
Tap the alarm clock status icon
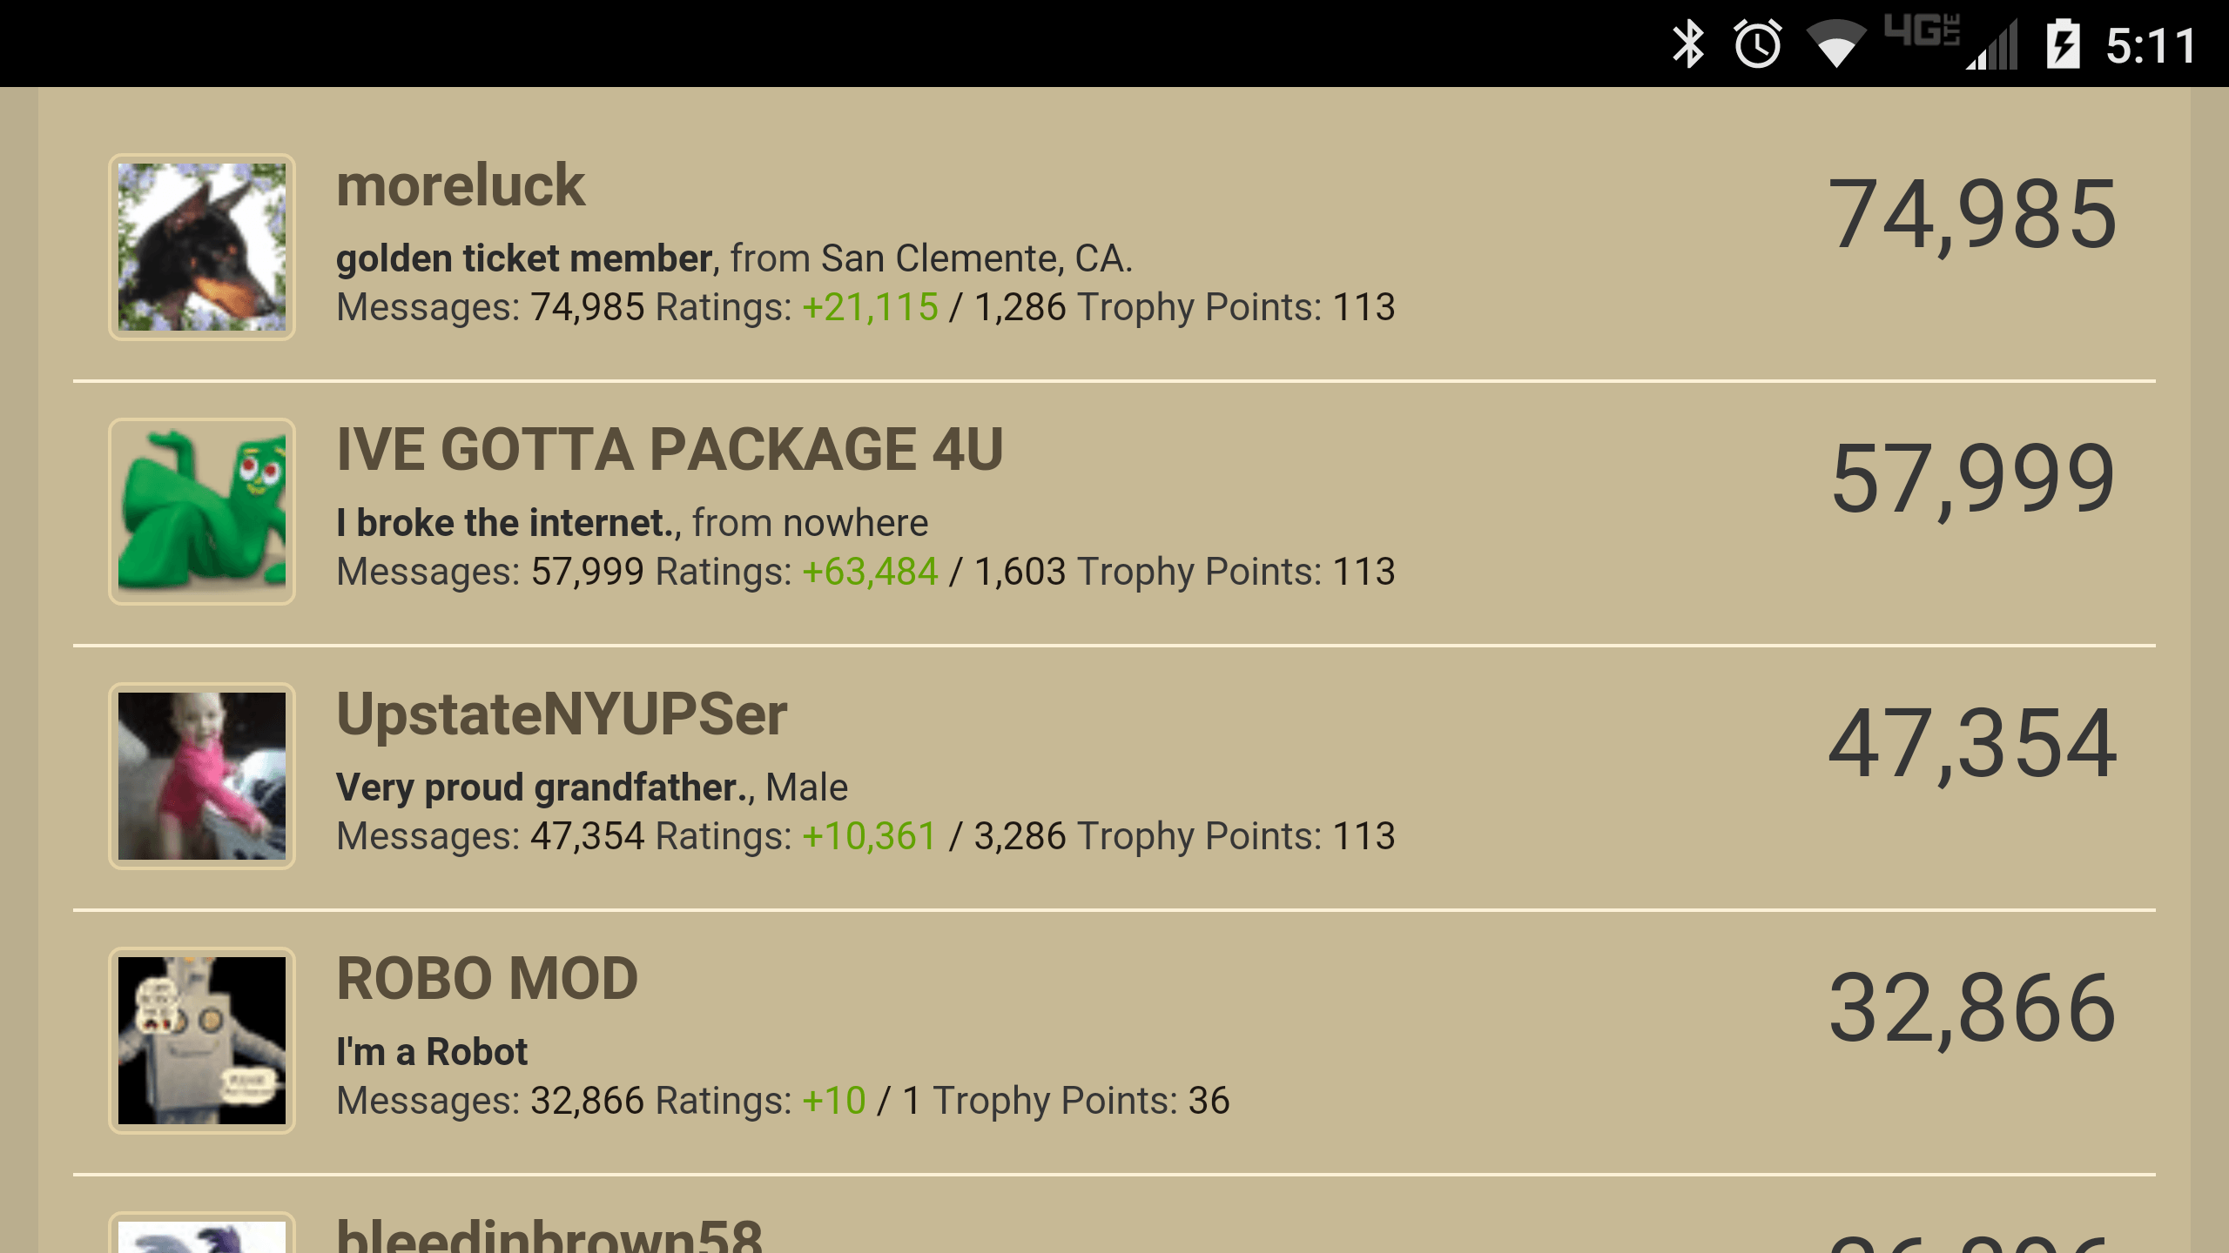(1758, 44)
